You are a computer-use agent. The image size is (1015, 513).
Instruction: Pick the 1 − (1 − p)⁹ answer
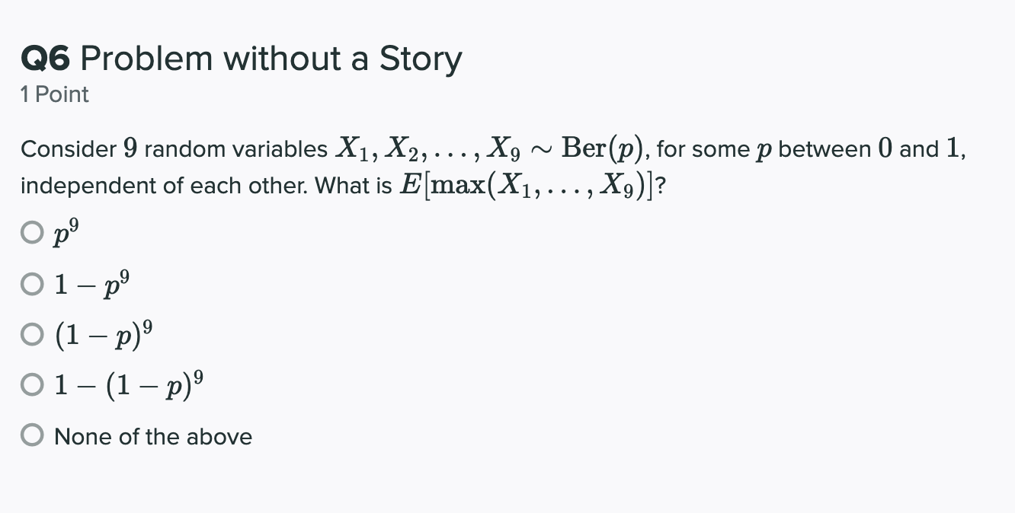[x=32, y=384]
